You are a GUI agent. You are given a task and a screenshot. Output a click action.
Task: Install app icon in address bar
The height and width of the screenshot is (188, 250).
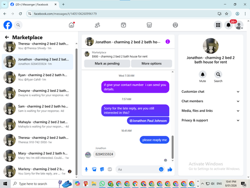219,14
